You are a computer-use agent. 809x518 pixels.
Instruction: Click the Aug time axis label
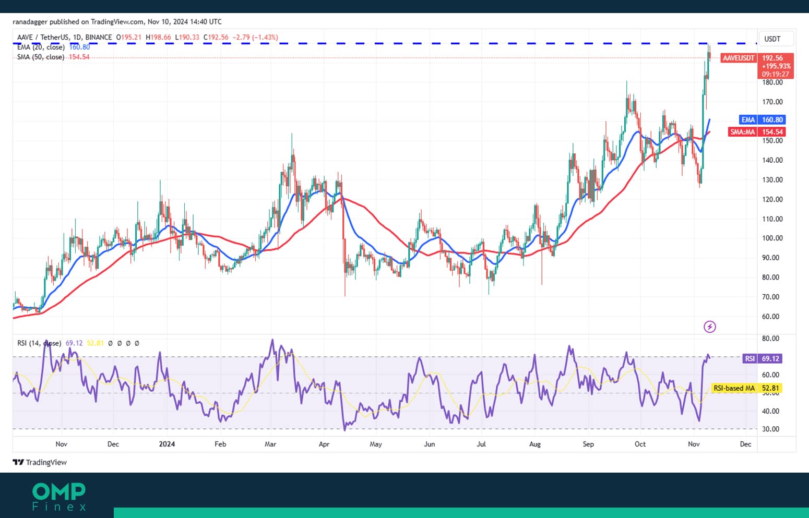click(535, 444)
